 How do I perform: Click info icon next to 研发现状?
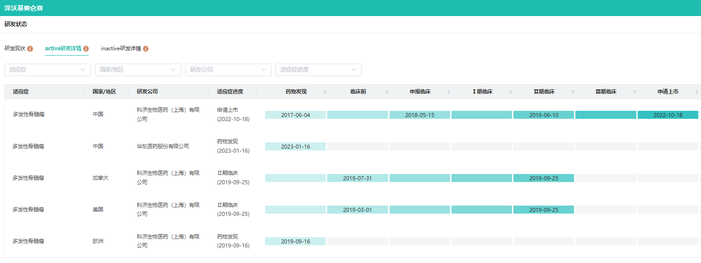30,49
